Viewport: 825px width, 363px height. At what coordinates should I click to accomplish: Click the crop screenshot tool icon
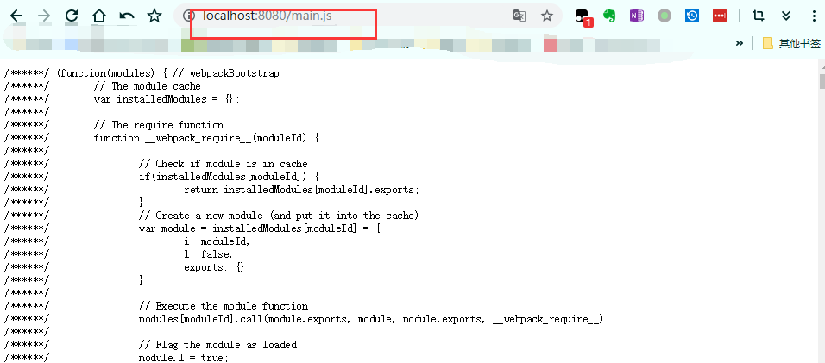[759, 16]
